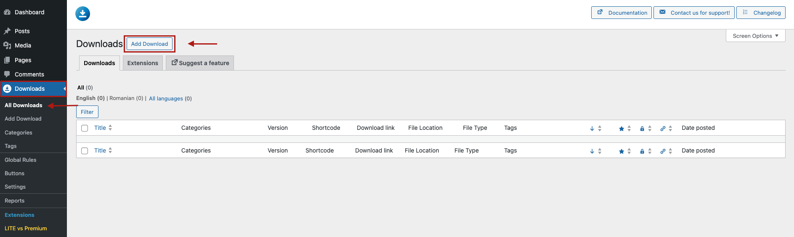Click the Downloads menu icon in sidebar
The image size is (794, 237).
pyautogui.click(x=7, y=89)
